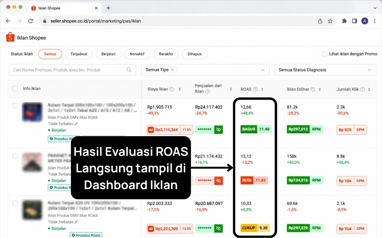This screenshot has height=238, width=382.
Task: Select the PARANET ad row checkbox
Action: pyautogui.click(x=15, y=156)
